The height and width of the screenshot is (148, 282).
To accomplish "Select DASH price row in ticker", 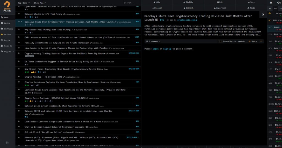I will tap(275, 112).
